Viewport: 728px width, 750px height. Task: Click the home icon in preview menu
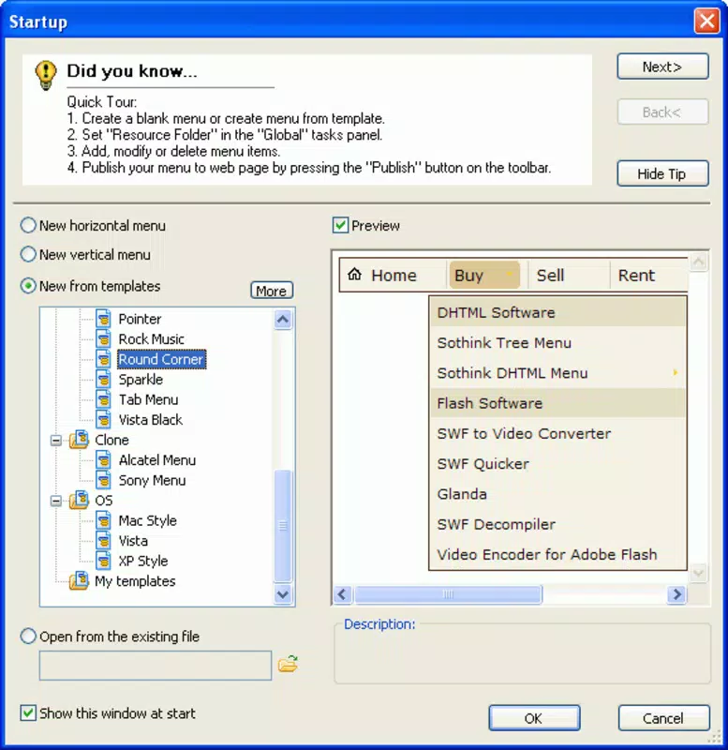click(x=355, y=275)
